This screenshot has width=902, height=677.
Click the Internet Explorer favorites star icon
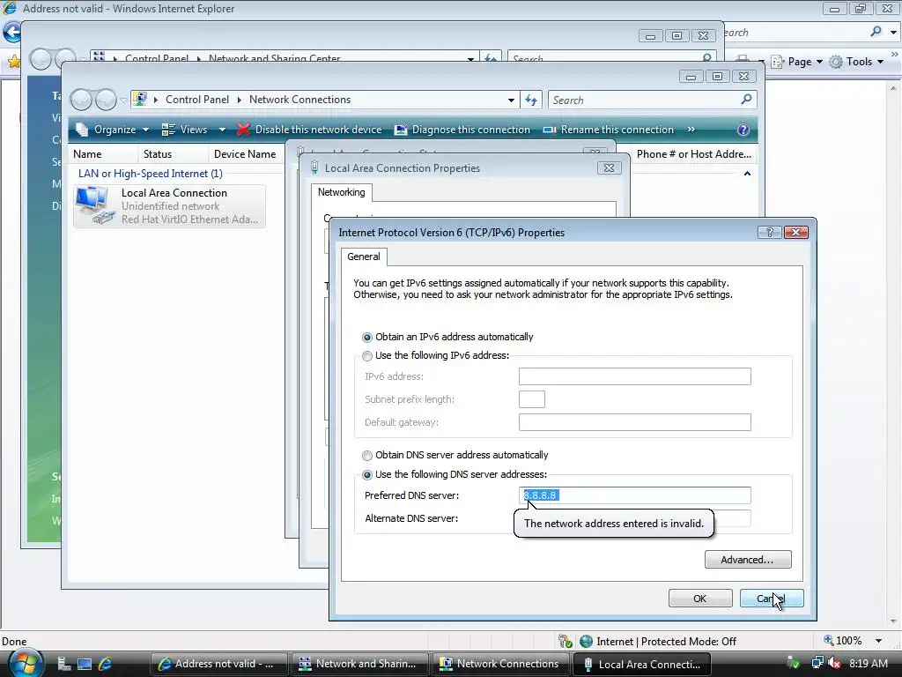(14, 61)
